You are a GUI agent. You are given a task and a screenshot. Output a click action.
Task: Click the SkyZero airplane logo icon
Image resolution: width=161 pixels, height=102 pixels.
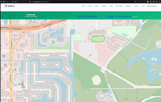(x=6, y=6)
